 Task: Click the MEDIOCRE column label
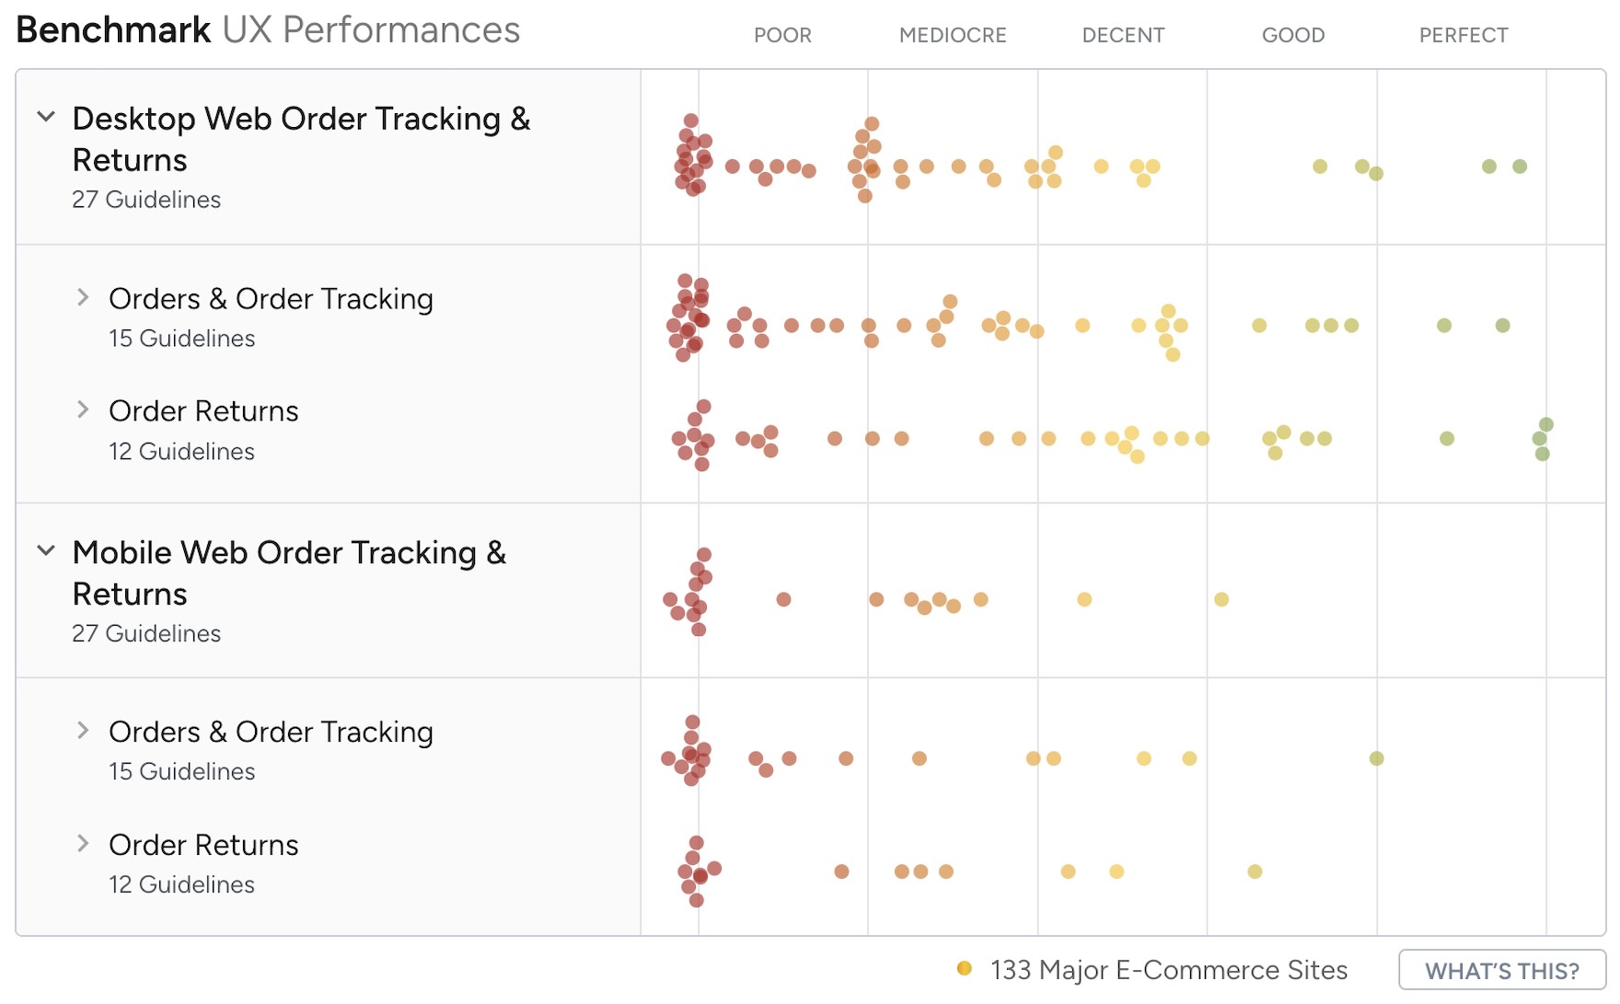tap(953, 35)
